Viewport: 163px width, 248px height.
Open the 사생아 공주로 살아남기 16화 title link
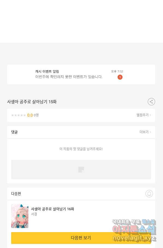pyautogui.click(x=52, y=209)
